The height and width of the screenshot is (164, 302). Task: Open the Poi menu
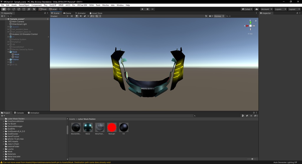(x=73, y=5)
